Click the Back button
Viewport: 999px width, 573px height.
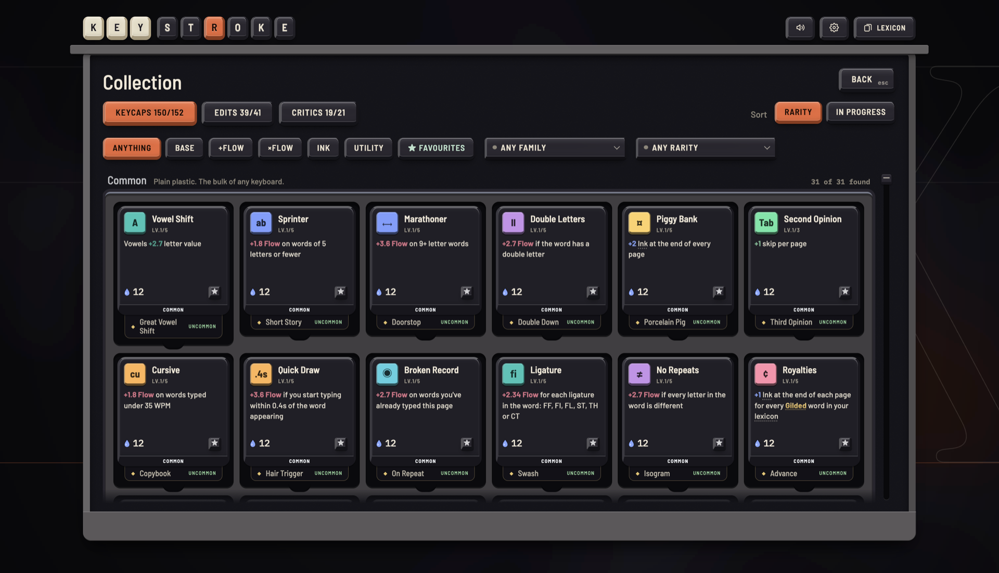point(866,80)
